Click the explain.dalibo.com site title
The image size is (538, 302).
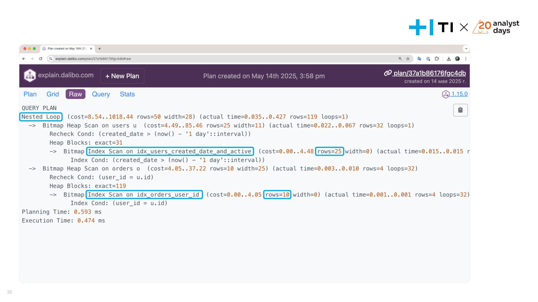66,75
